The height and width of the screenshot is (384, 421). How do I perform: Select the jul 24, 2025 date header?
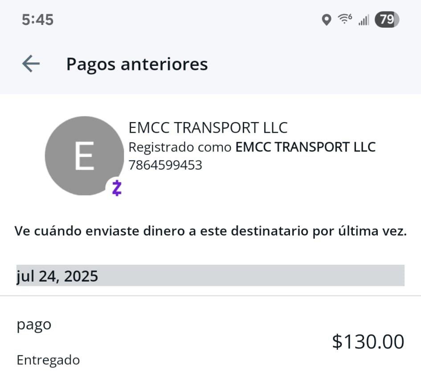coord(57,276)
